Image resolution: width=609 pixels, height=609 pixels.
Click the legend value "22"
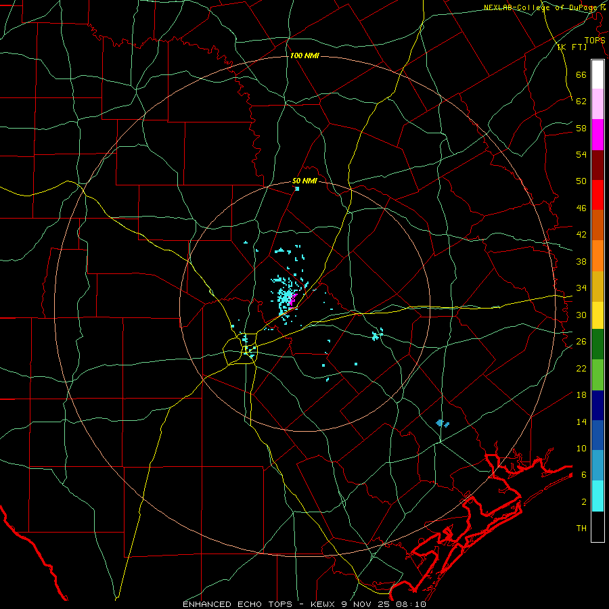(x=581, y=368)
